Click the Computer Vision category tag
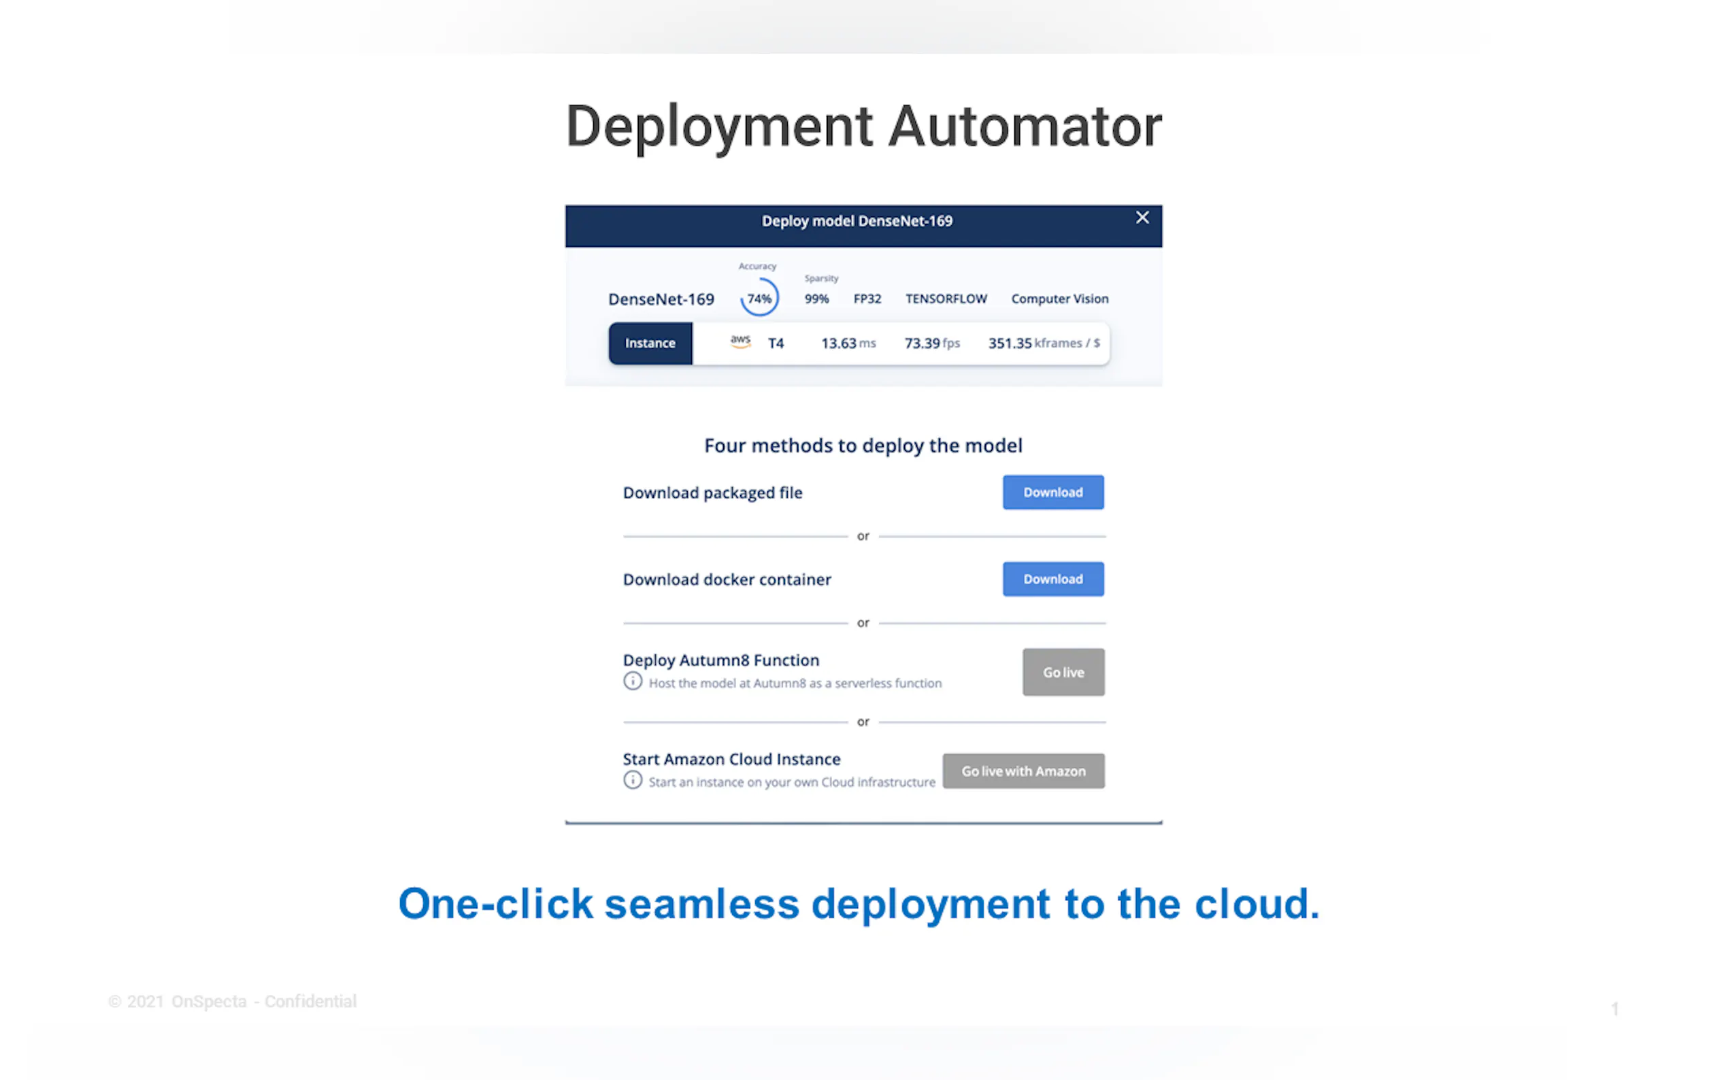1728x1080 pixels. [1059, 299]
